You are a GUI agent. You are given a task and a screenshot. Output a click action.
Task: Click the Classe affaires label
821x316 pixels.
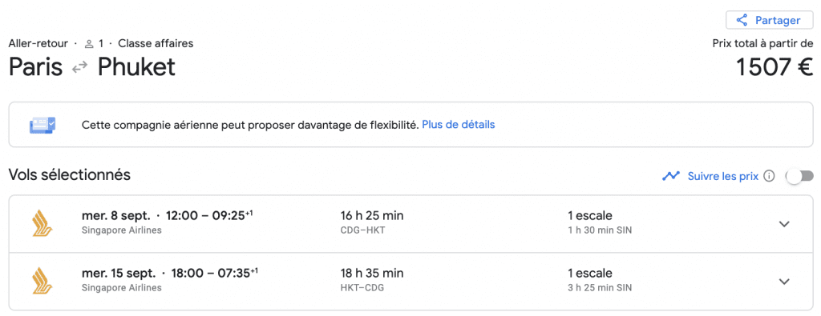156,44
